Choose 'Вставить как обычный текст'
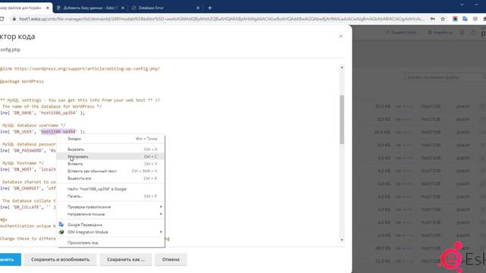Screen dimensions: 486x273 tap(112, 171)
